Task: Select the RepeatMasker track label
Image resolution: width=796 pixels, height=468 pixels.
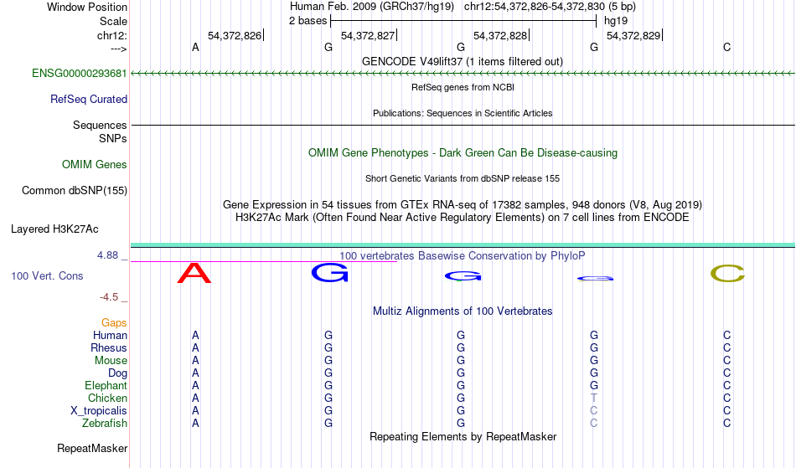Action: [x=92, y=449]
